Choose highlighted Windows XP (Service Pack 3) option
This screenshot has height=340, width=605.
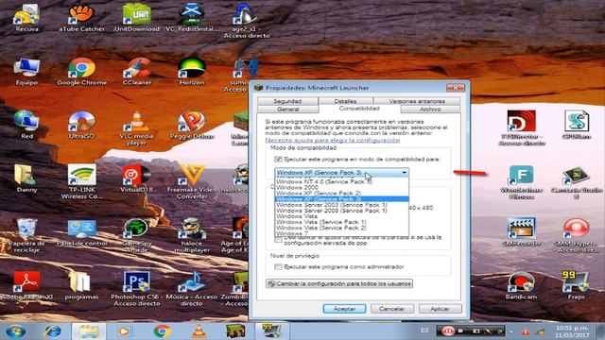[x=342, y=199]
